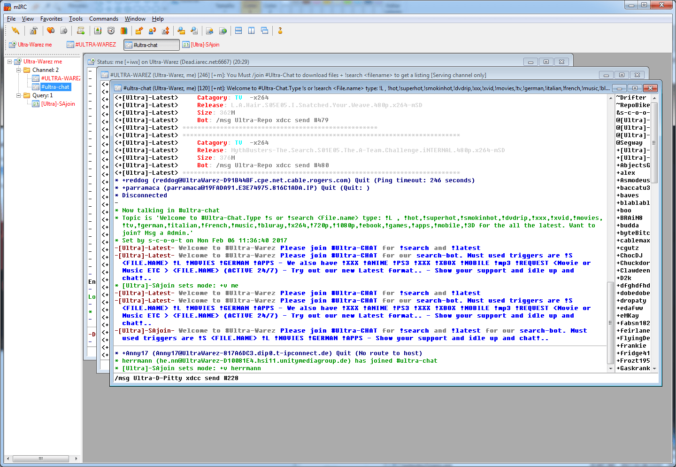This screenshot has width=676, height=467.
Task: Open the Colors books icon
Action: coord(124,31)
